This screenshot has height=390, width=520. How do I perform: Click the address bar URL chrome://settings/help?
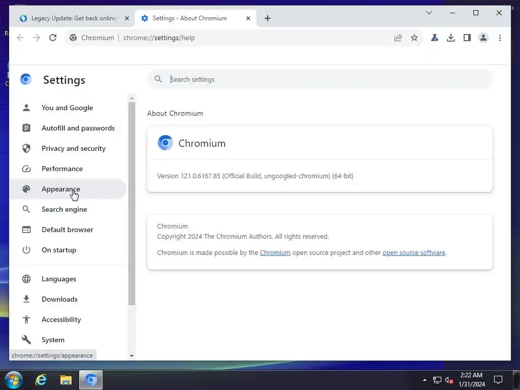pos(159,38)
